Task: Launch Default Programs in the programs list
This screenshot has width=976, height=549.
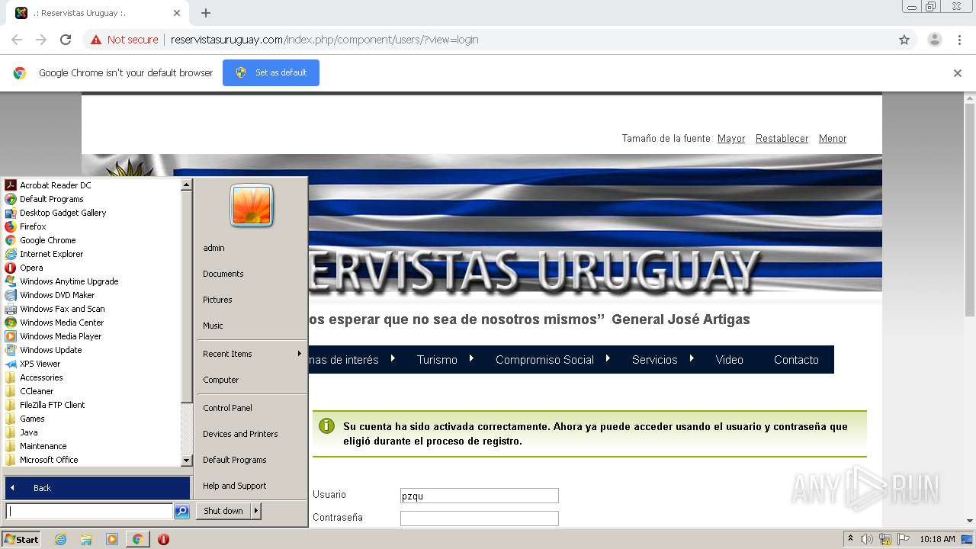Action: point(52,199)
